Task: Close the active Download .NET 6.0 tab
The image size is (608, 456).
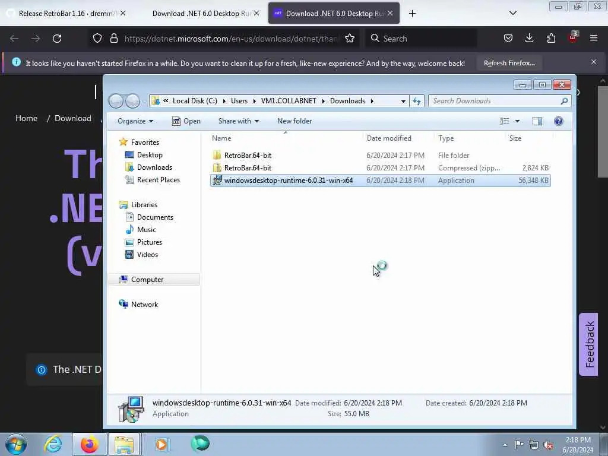Action: 390,13
